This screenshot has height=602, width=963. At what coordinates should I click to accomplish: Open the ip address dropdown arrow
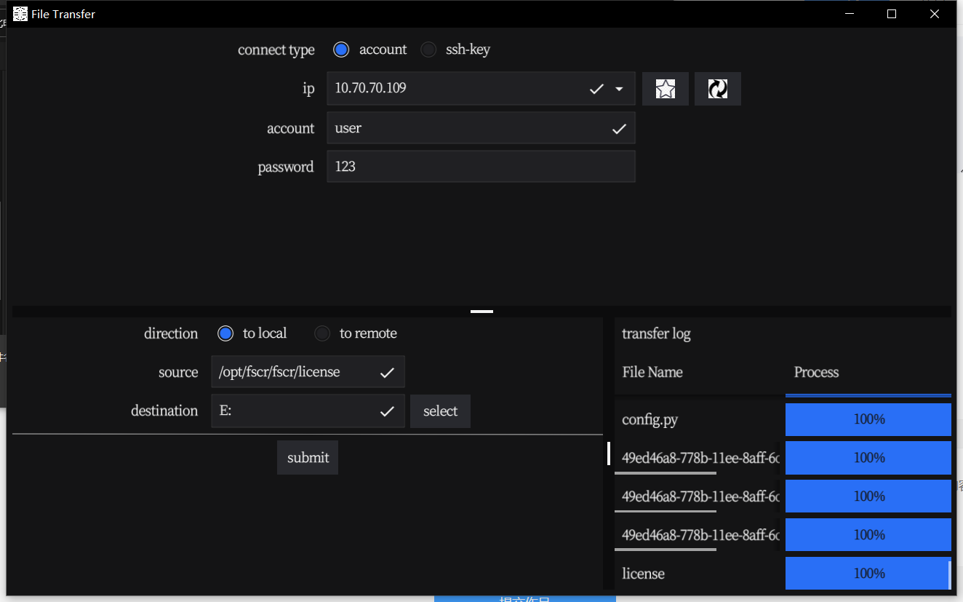tap(620, 89)
